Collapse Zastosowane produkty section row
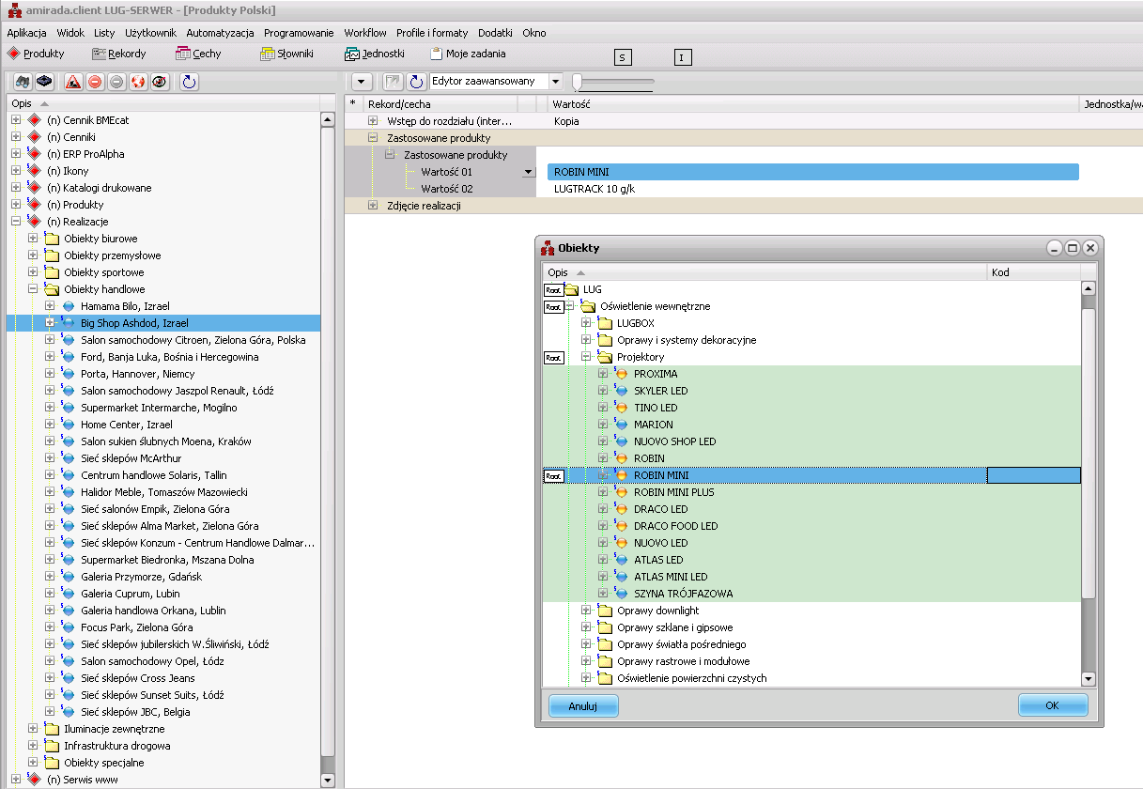 click(373, 138)
